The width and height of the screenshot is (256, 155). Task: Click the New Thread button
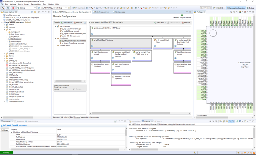coord(66,22)
